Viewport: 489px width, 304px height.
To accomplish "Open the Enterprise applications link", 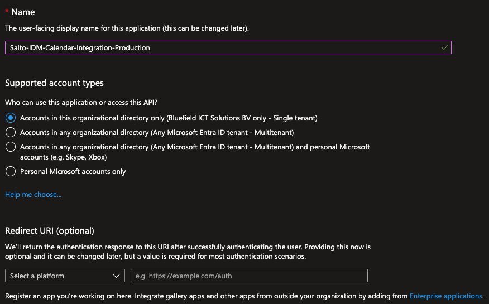I will (445, 296).
